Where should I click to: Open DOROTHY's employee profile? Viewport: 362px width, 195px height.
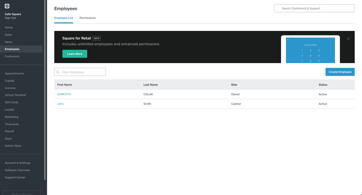coord(64,94)
